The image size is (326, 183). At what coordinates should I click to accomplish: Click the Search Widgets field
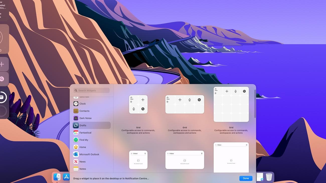pos(92,90)
